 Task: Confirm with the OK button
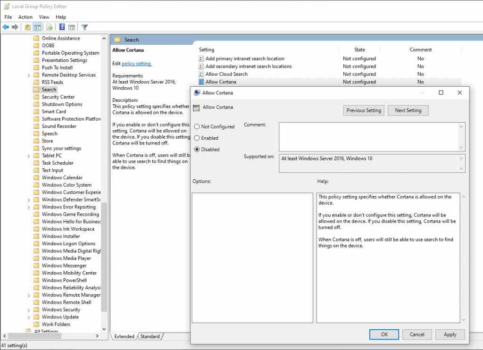(384, 334)
